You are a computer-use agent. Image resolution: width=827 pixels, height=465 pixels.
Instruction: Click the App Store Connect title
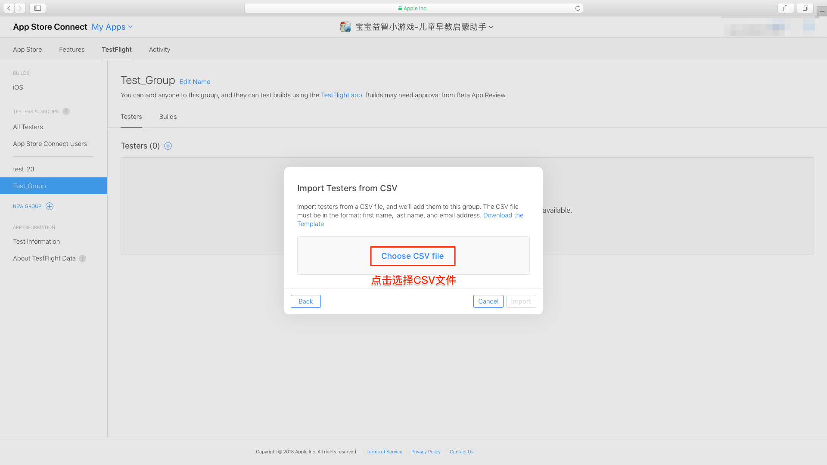[50, 27]
